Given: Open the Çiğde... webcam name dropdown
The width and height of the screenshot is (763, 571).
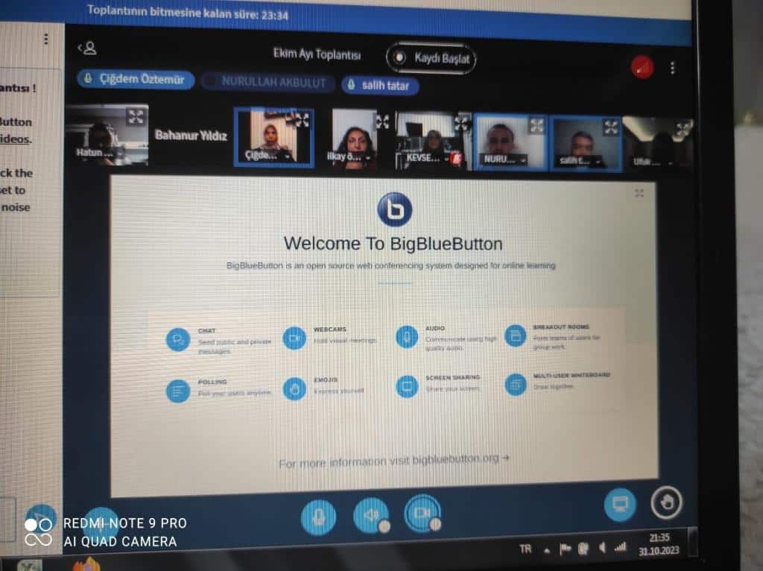Looking at the screenshot, I should (x=267, y=155).
